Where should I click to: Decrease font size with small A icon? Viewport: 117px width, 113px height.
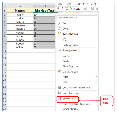(84, 4)
